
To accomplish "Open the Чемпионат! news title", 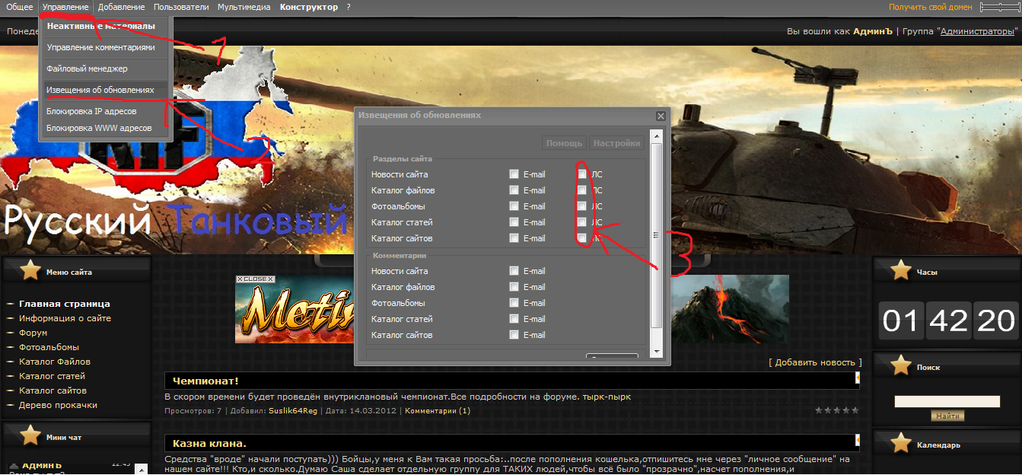I will (205, 381).
